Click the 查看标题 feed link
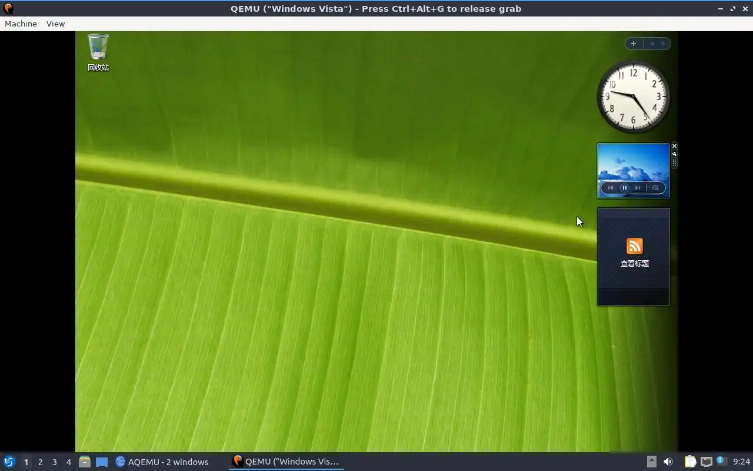 point(635,264)
